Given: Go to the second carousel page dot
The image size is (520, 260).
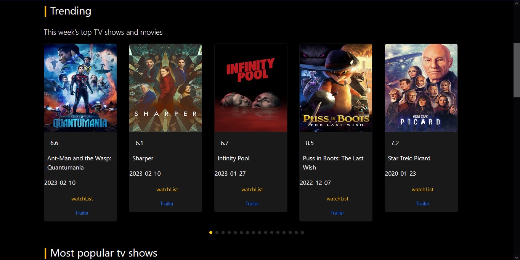Looking at the screenshot, I should [x=217, y=232].
